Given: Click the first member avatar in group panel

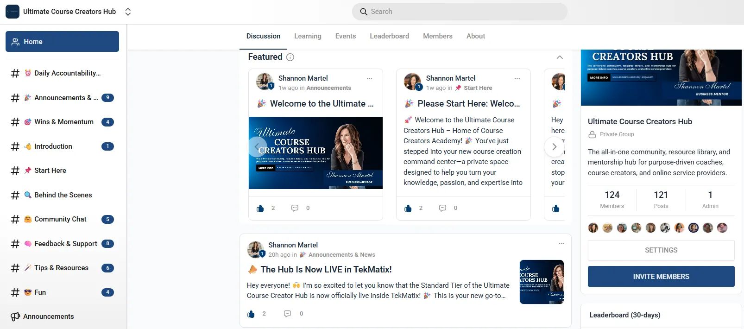Looking at the screenshot, I should coord(593,228).
